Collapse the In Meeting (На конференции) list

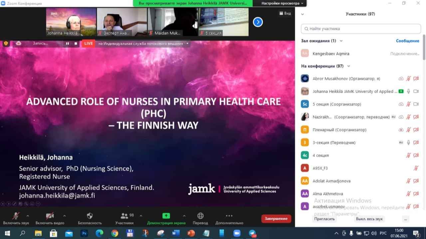click(348, 66)
